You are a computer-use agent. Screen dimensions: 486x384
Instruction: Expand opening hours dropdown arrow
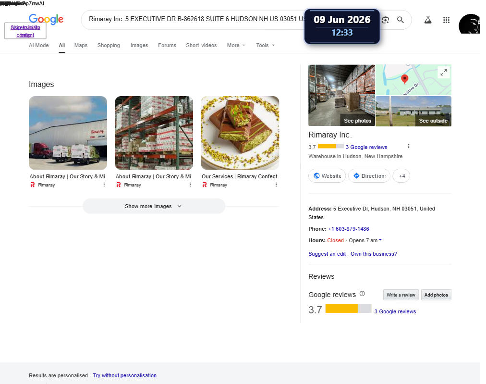[x=380, y=240]
